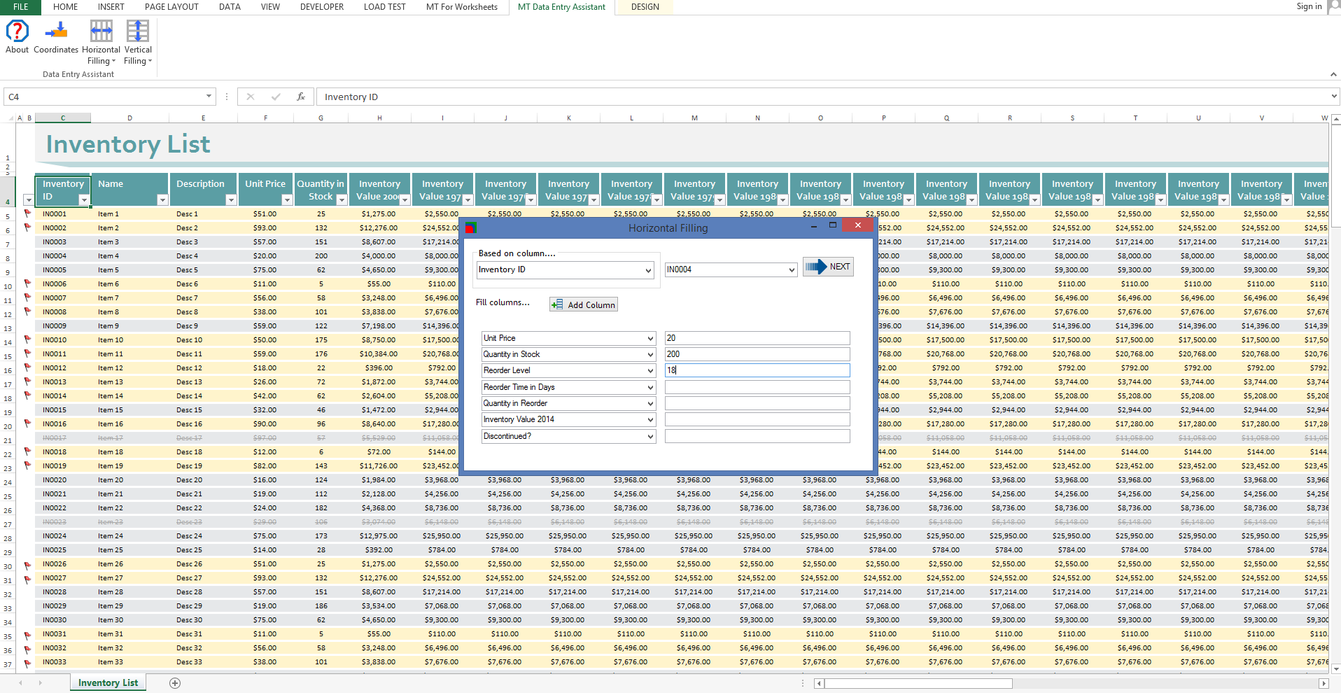
Task: Open the Quantity in Stock column filter
Action: click(342, 200)
